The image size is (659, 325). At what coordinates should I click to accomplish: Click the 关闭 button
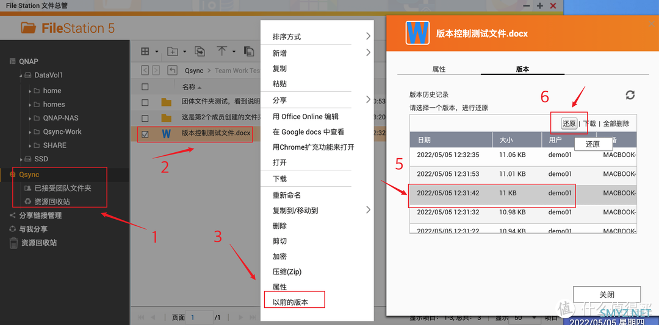(x=607, y=295)
